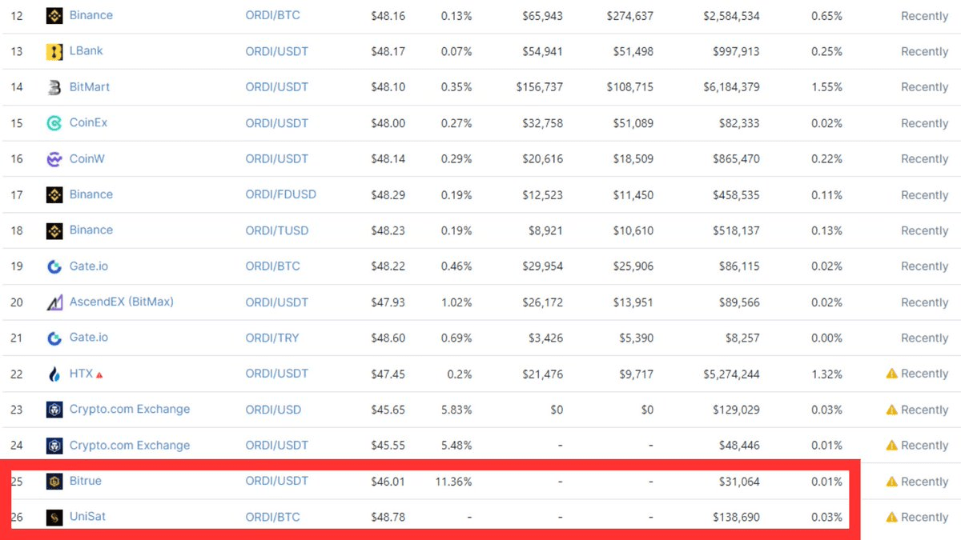Click Crypto.com logo in ORDI/USD row
The height and width of the screenshot is (540, 961).
(x=54, y=410)
